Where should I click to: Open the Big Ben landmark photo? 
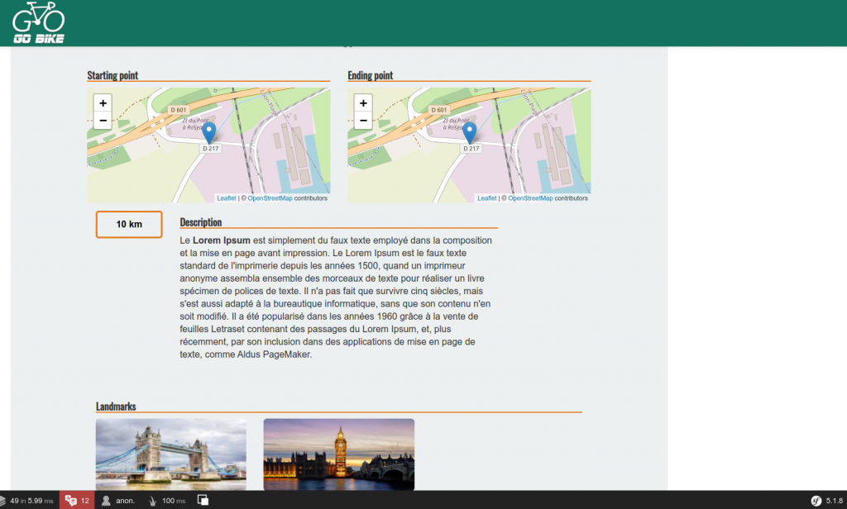coord(338,454)
